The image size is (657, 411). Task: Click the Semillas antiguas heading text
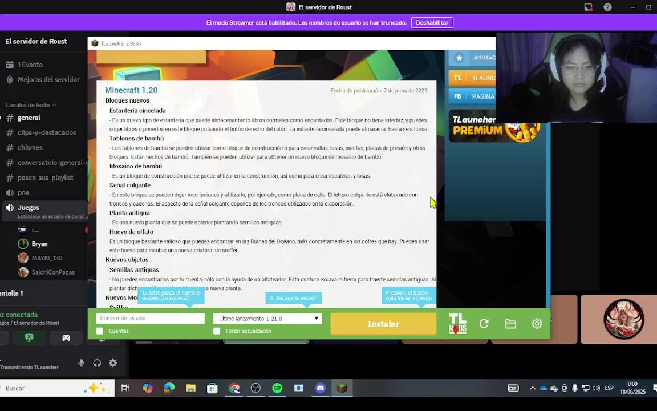coord(134,270)
